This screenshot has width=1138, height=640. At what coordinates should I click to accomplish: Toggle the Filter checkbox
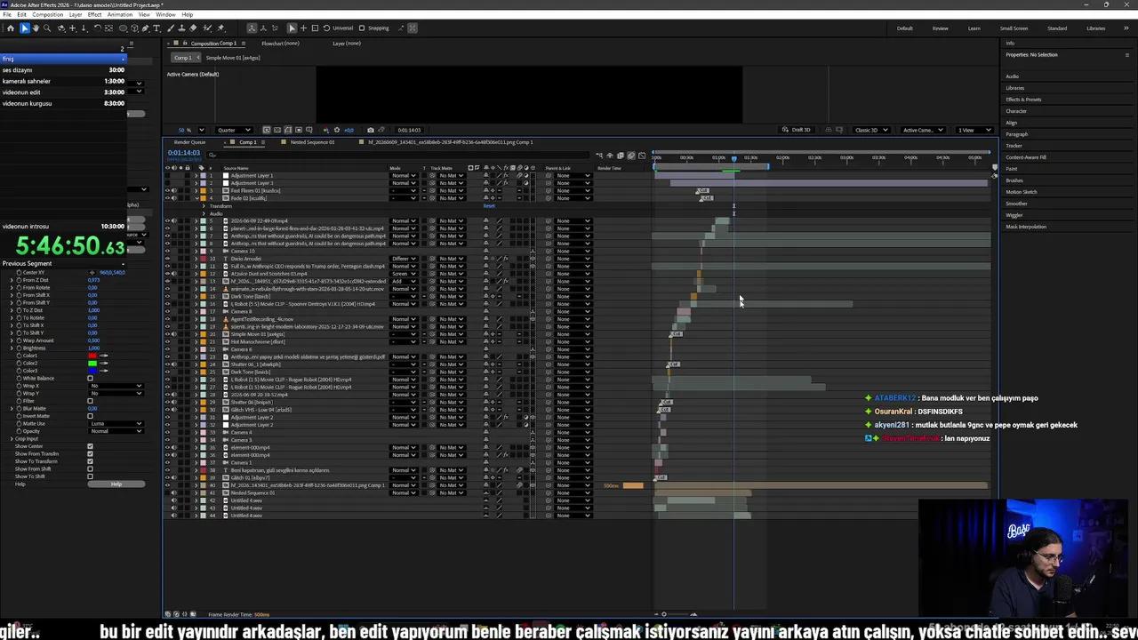(x=90, y=401)
